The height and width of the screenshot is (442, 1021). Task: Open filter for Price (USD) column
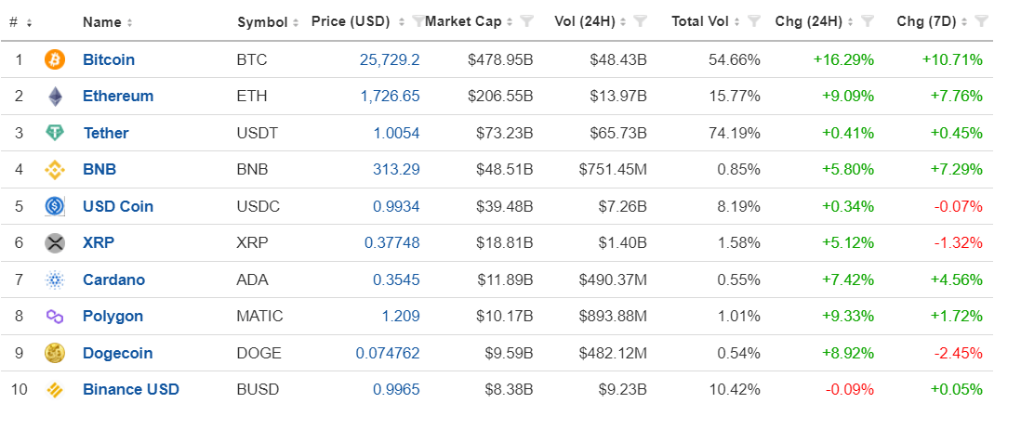[418, 21]
